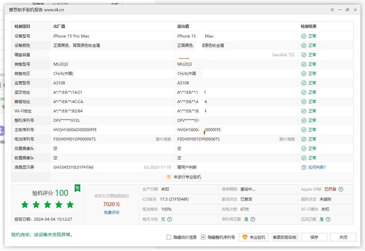Select screen serial GH3345510L01PHTA6
Image resolution: width=365 pixels, height=251 pixels.
[x=73, y=167]
